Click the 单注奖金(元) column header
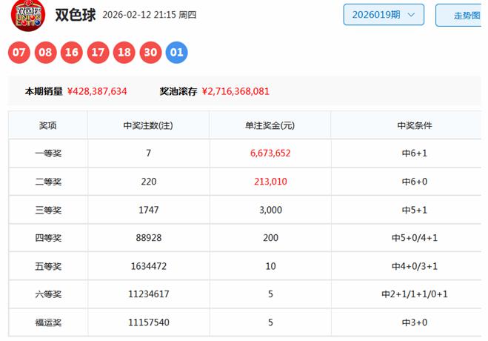Viewport: 488px width, 341px height. [270, 125]
